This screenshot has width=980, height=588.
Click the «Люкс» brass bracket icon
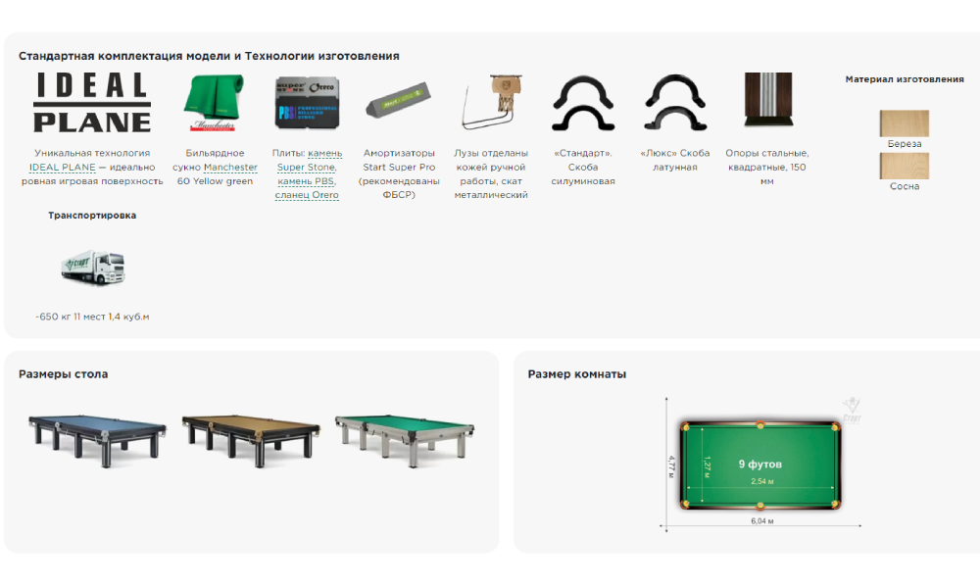coord(674,103)
